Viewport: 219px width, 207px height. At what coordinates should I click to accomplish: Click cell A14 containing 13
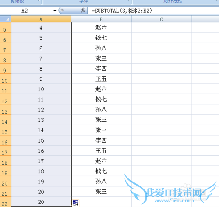pos(41,120)
